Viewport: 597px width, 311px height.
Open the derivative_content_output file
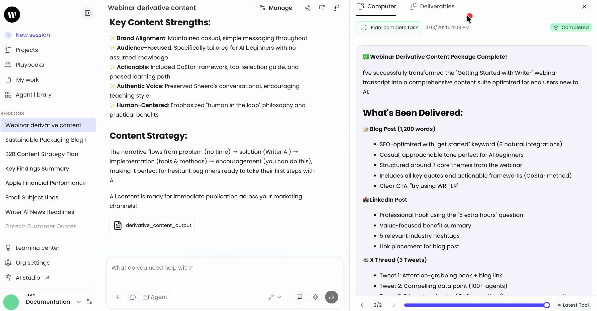pos(152,225)
